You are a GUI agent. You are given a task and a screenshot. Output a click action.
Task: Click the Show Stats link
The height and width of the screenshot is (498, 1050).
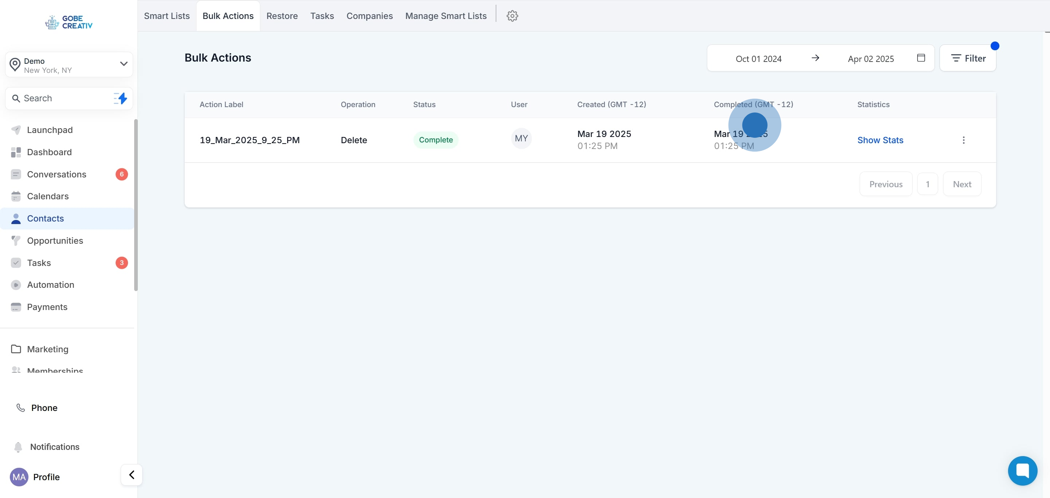click(x=880, y=140)
